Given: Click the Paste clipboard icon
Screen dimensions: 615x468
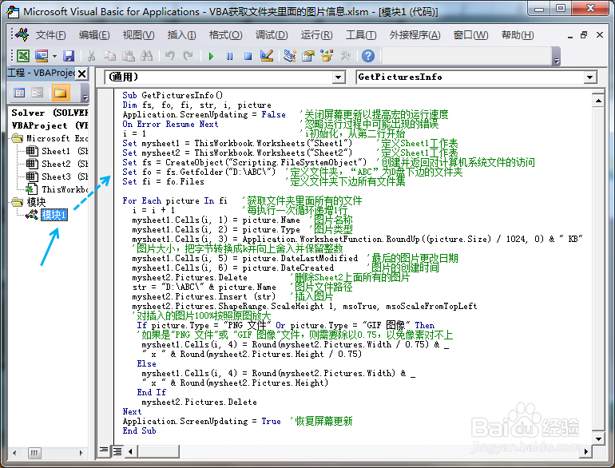Looking at the screenshot, I should coord(129,56).
